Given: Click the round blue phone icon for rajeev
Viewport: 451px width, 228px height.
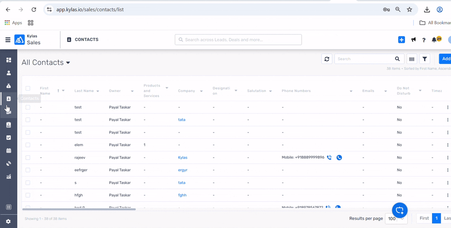Looking at the screenshot, I should (x=339, y=158).
